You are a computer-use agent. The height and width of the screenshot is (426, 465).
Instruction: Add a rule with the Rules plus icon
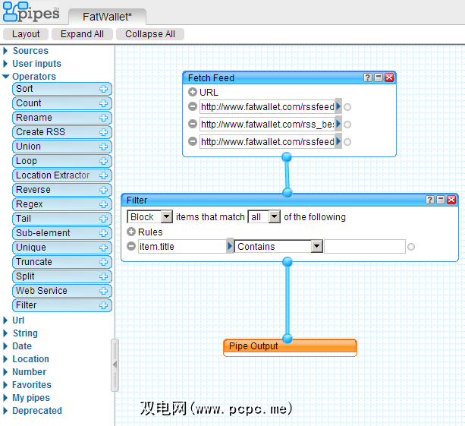131,232
